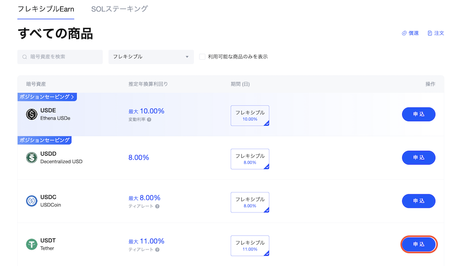Switch to the SOLステーキング tab

point(119,9)
